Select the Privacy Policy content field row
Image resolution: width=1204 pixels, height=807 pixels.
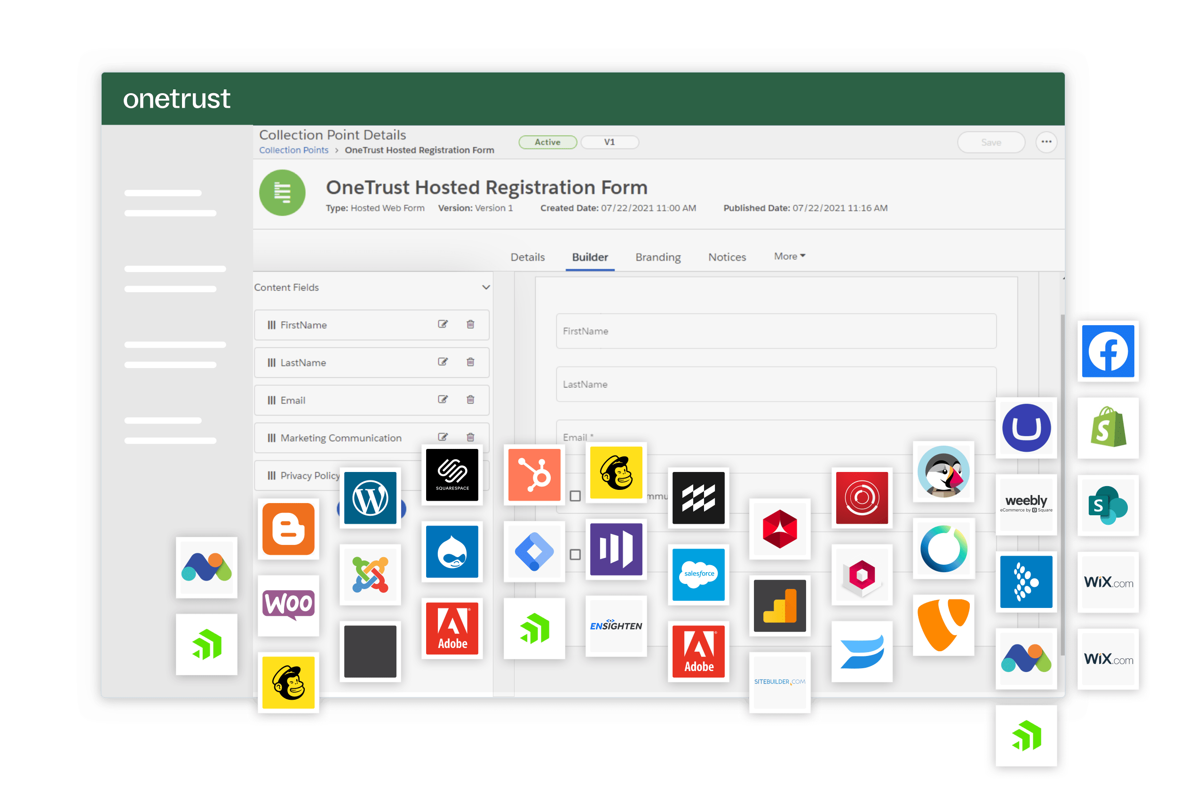click(372, 475)
